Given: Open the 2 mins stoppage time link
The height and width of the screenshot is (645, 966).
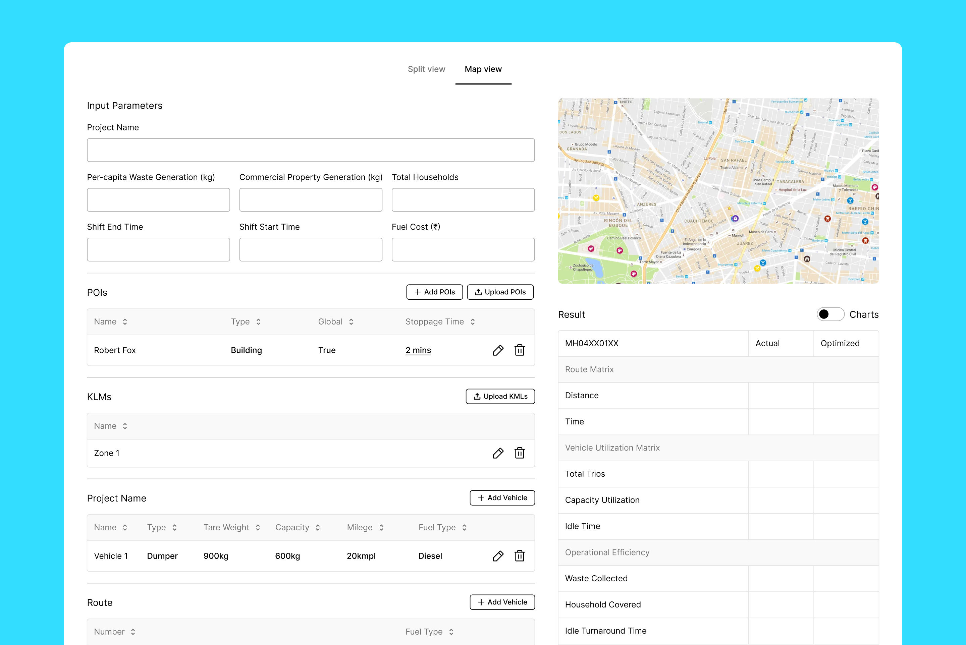Looking at the screenshot, I should coord(418,350).
